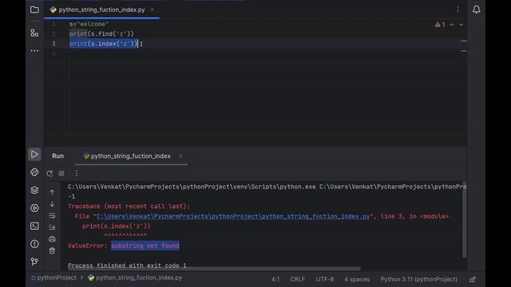
Task: Go to previous highlighted error arrow
Action: coord(452,25)
